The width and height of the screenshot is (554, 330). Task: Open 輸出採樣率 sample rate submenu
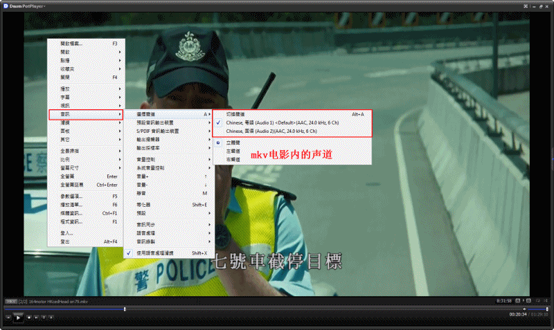169,148
